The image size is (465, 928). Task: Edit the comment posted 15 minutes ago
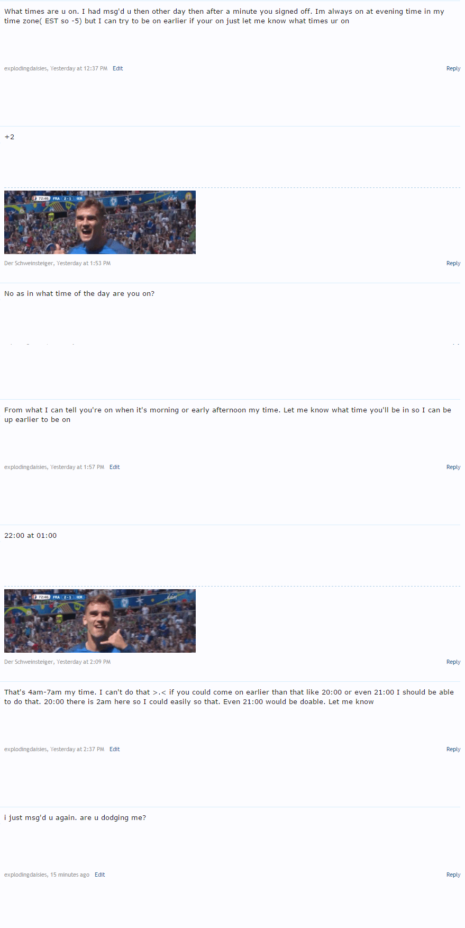(x=99, y=875)
